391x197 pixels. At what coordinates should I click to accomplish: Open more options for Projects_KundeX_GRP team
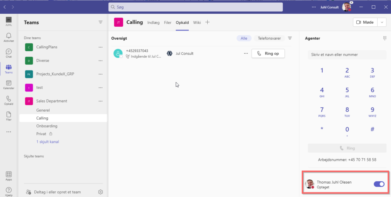coord(100,74)
